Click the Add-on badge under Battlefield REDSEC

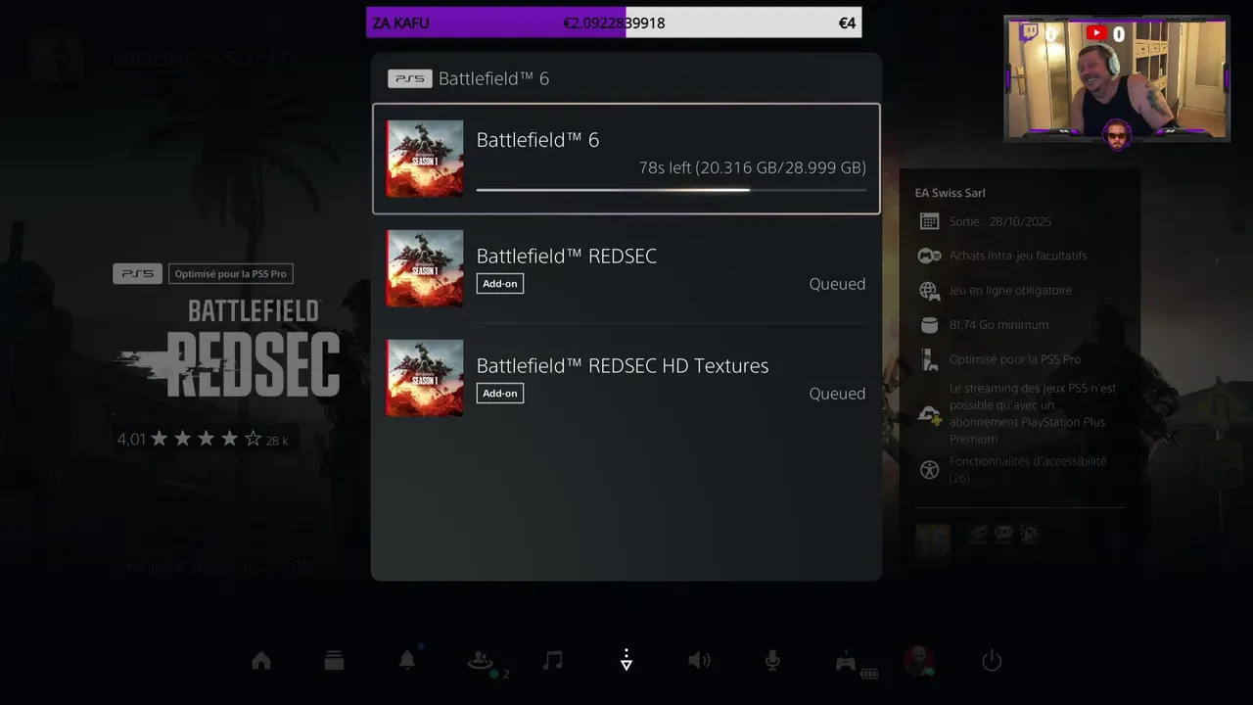click(500, 284)
